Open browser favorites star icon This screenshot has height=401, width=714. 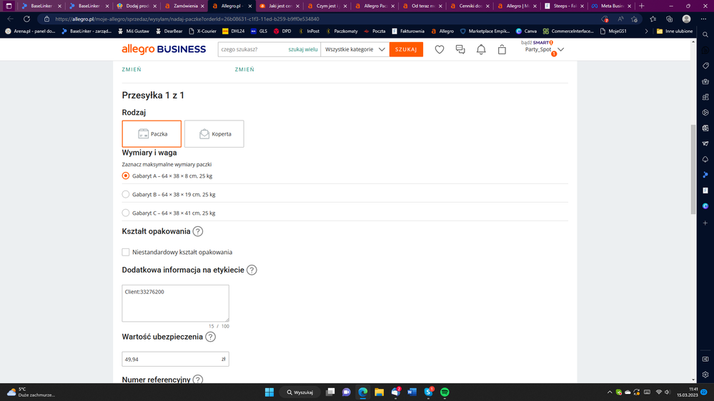(653, 19)
